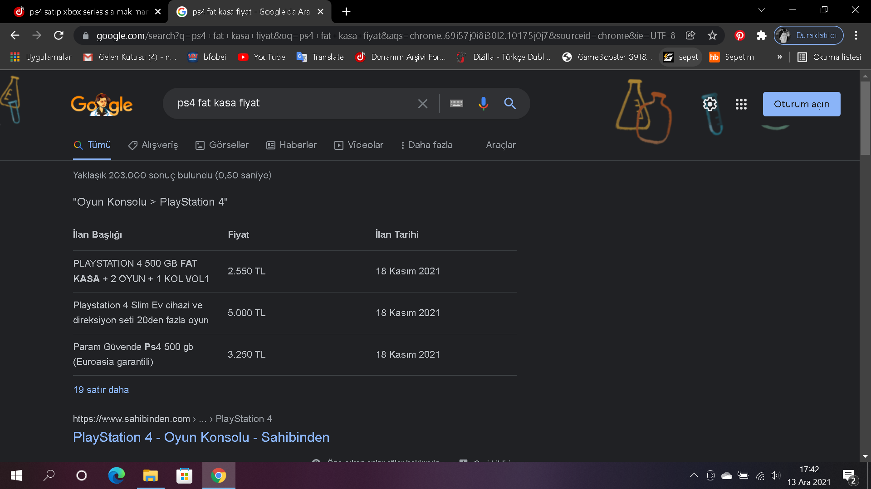
Task: Open the Gelen Kutusu Gmail bookmark
Action: (130, 57)
